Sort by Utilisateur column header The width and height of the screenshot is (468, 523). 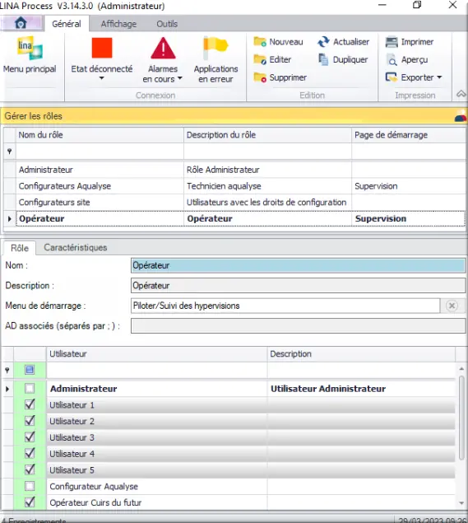156,354
